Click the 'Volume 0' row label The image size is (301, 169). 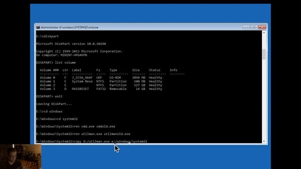coord(48,77)
